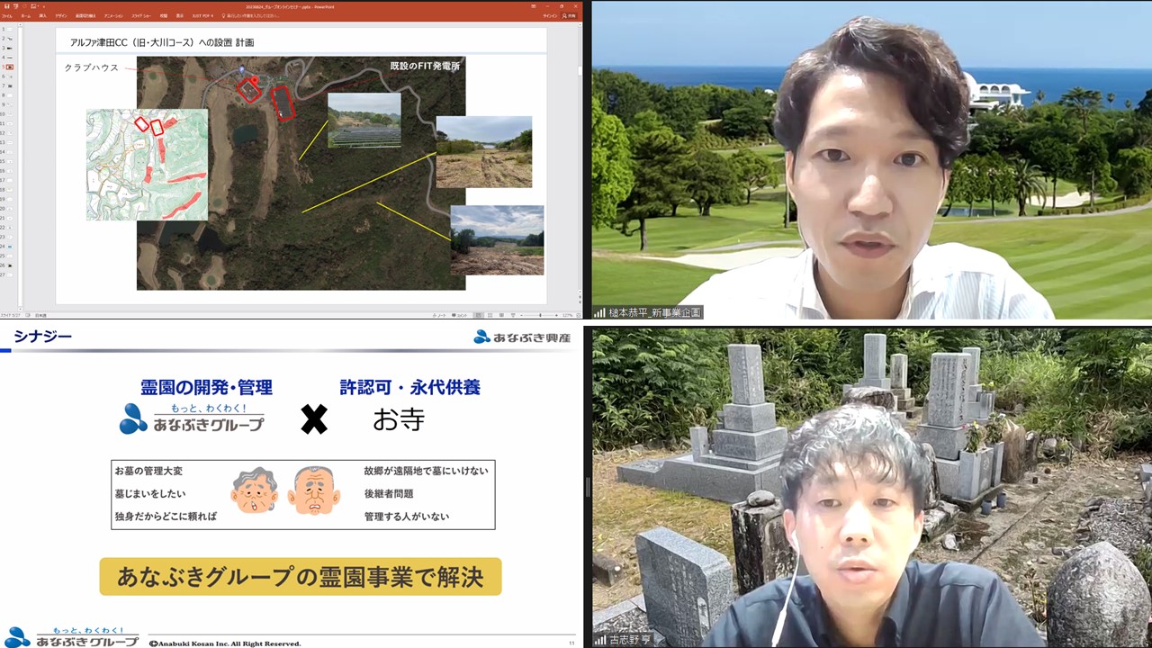Click the Anabuki Kosan copyright text
Viewport: 1152px width, 648px height.
[x=225, y=643]
